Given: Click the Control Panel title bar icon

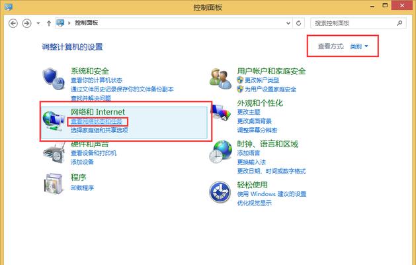Looking at the screenshot, I should [x=8, y=7].
